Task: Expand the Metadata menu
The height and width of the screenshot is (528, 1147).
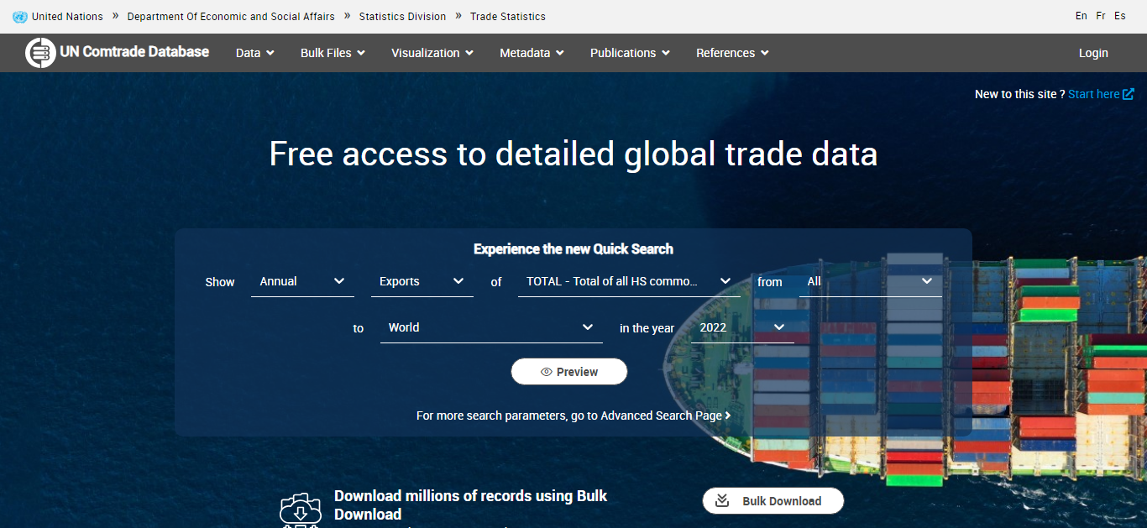Action: tap(532, 53)
